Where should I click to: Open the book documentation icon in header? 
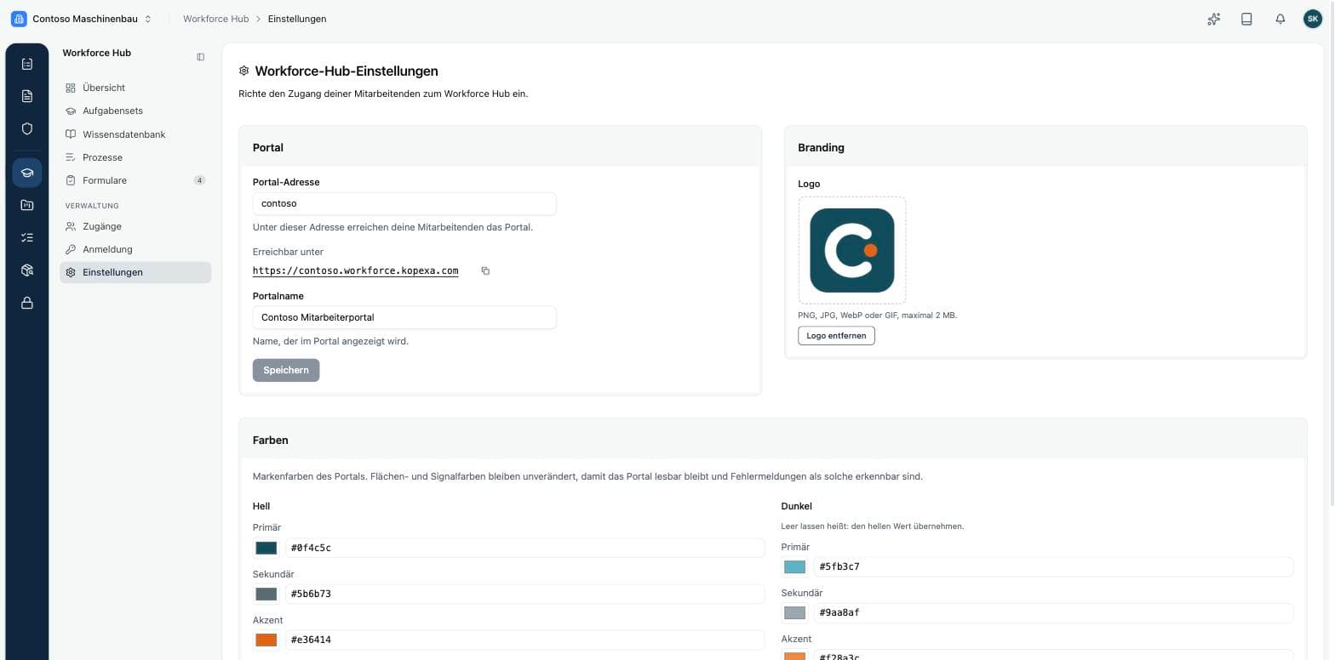coord(1246,19)
